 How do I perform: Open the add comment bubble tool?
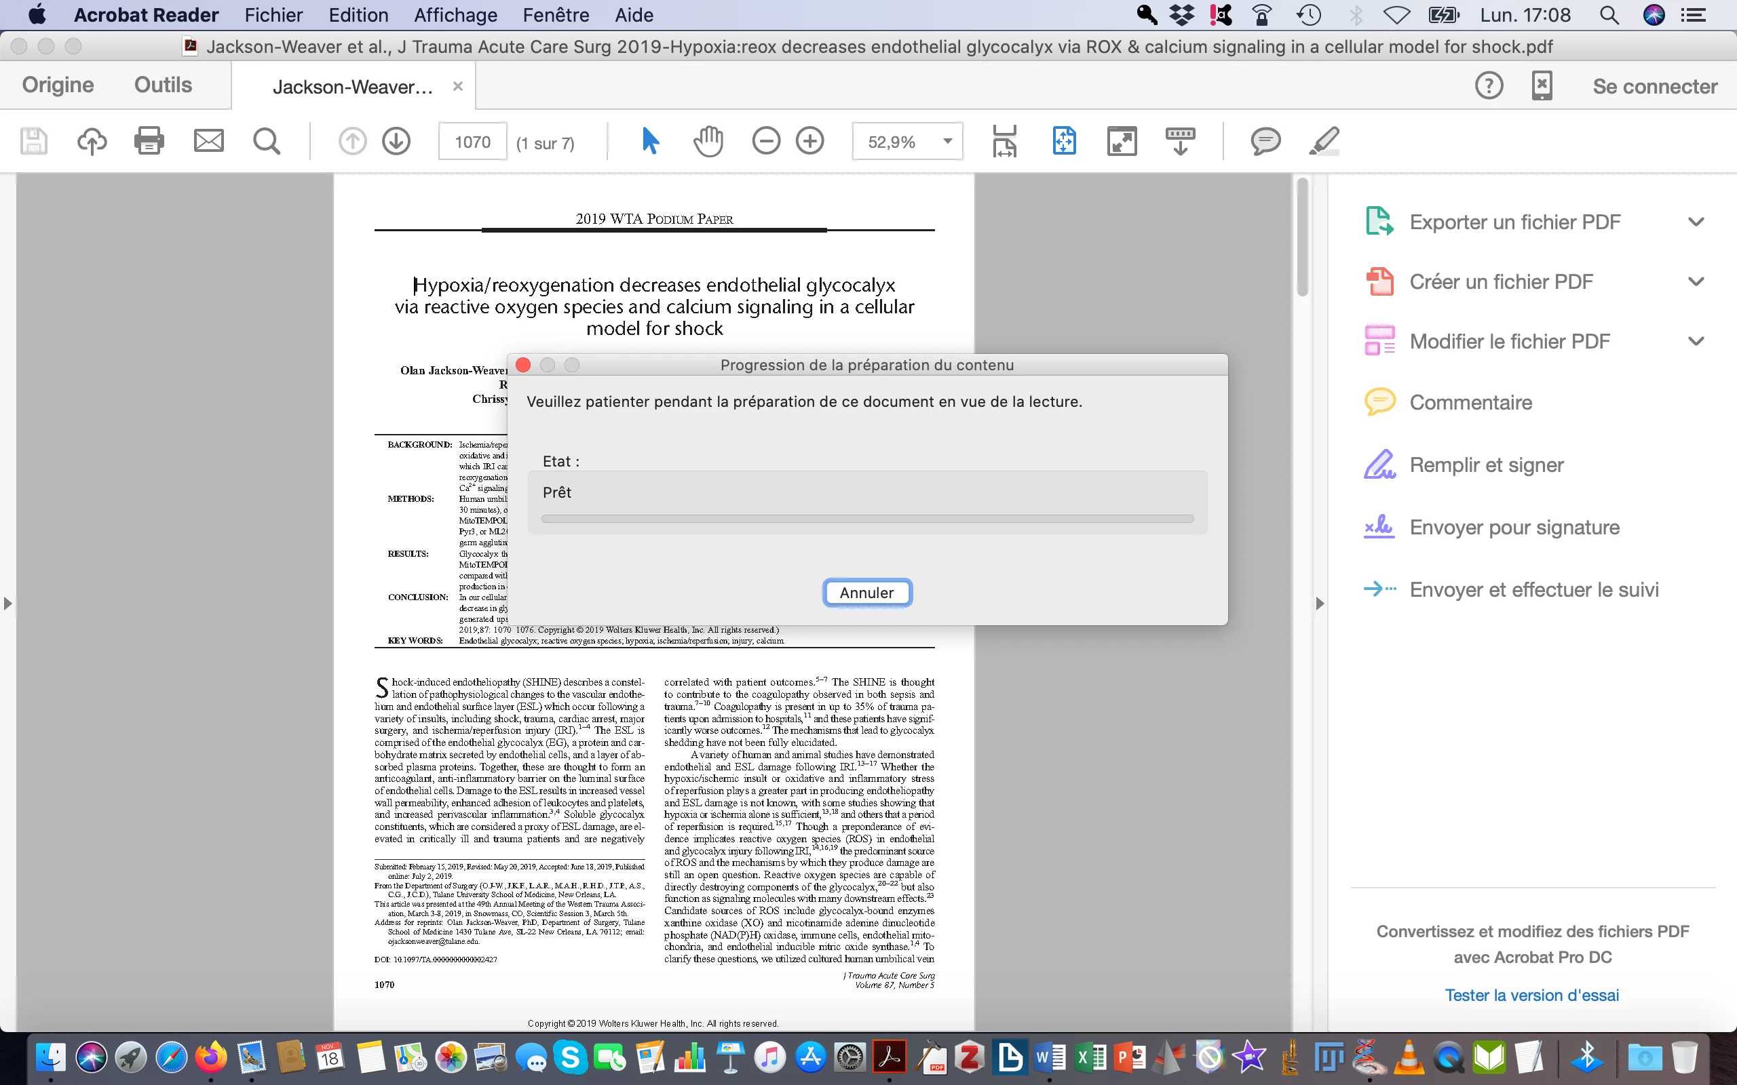coord(1265,140)
